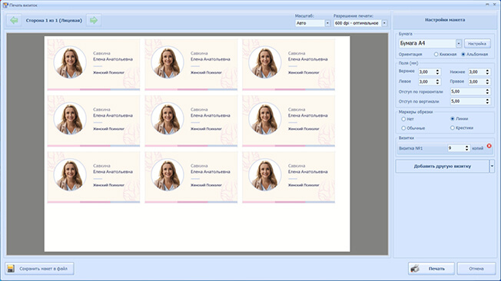Click bottom-right business card in preview
Viewport: 501px width, 281px height.
click(x=288, y=177)
